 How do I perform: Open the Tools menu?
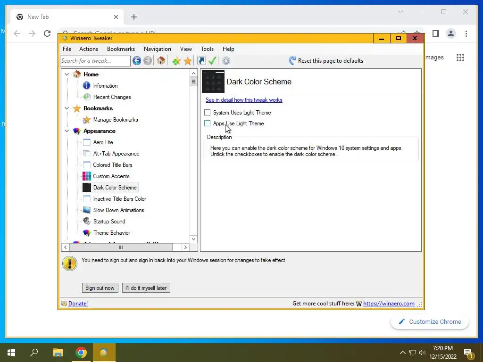(x=208, y=49)
